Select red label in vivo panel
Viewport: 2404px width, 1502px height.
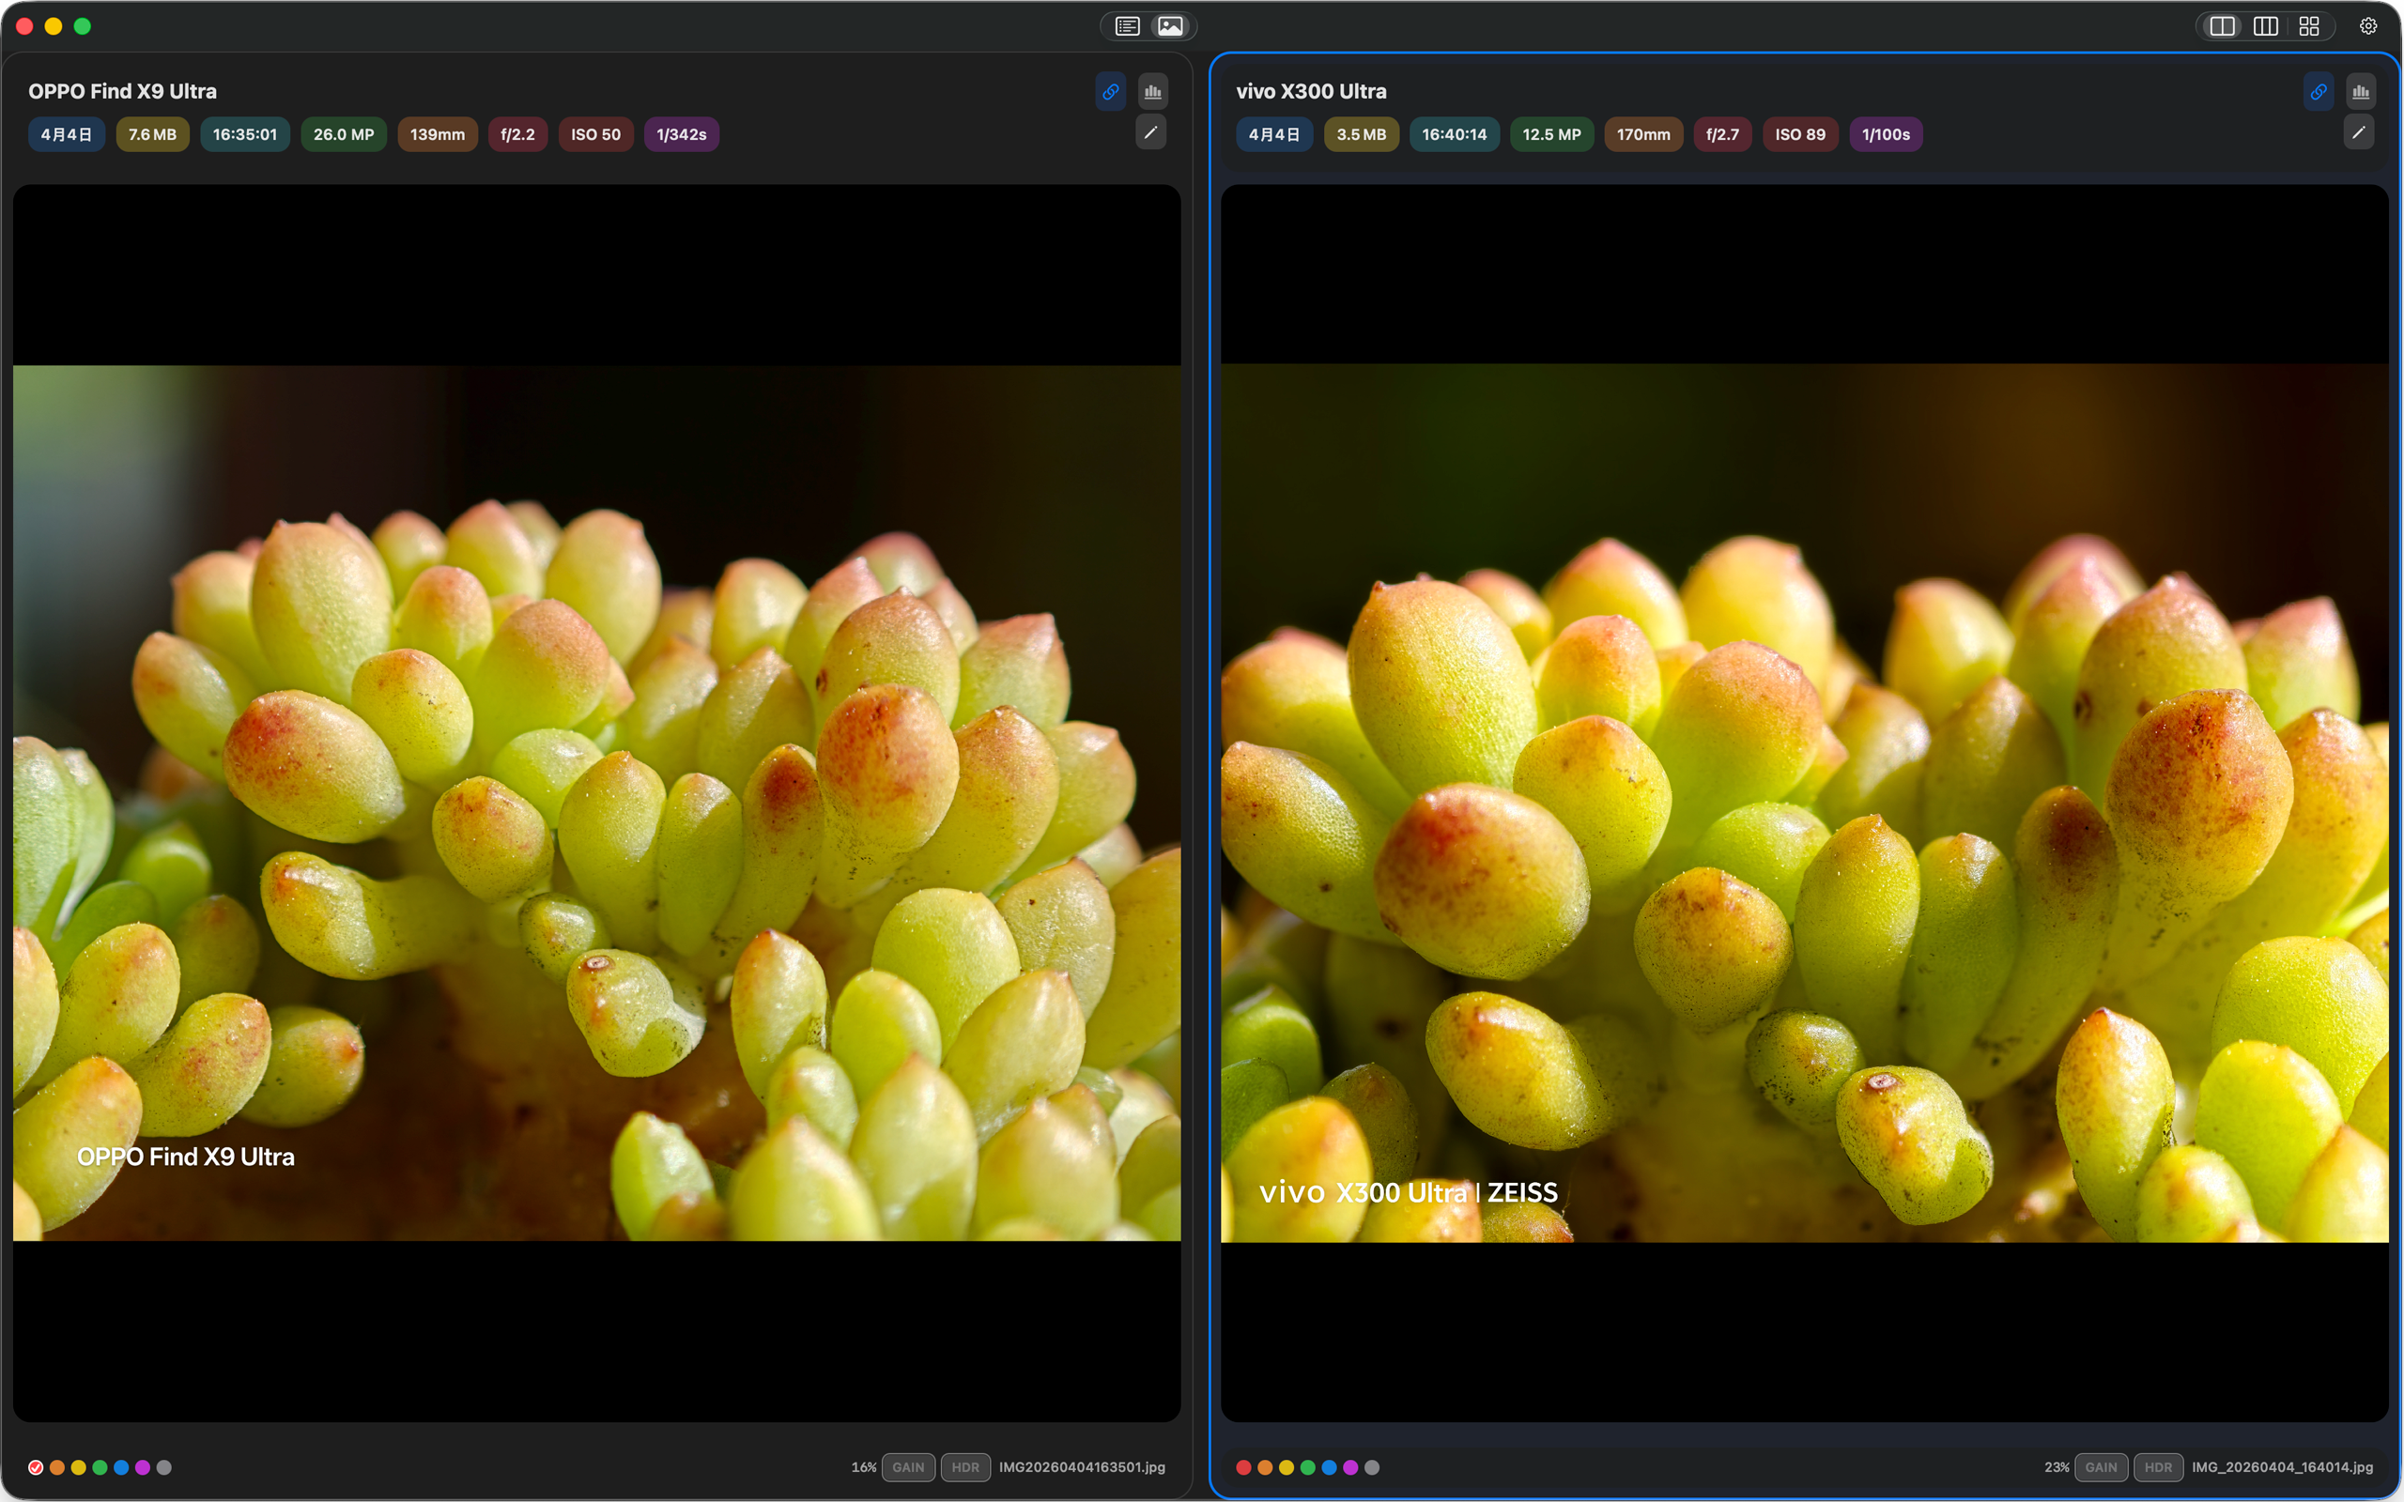click(1243, 1467)
